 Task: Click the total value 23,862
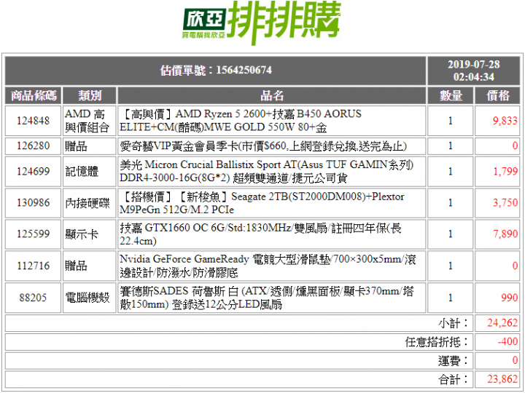[x=502, y=380]
